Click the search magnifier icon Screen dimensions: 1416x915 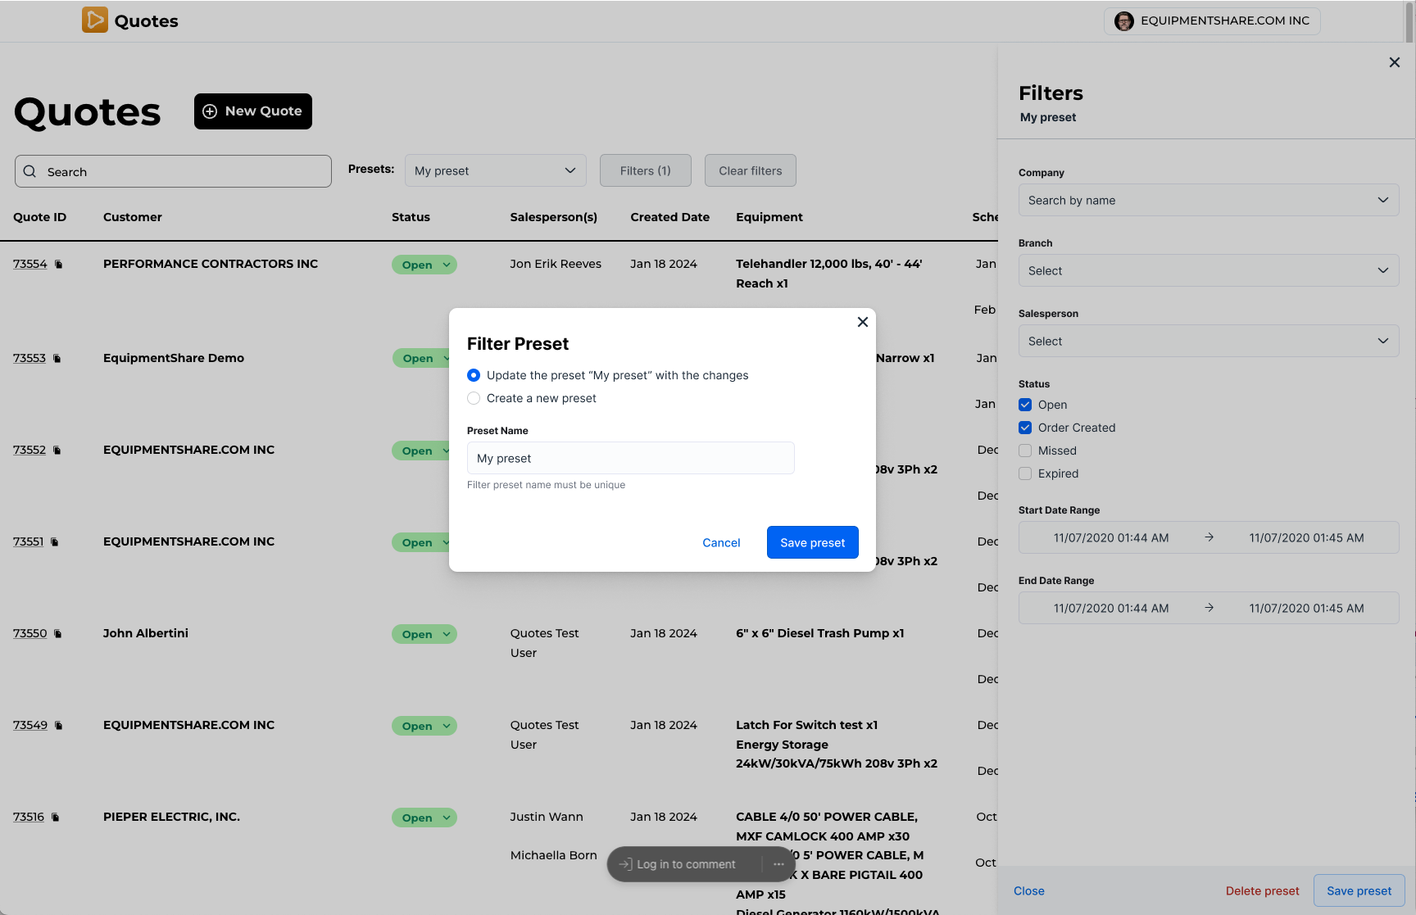click(30, 171)
